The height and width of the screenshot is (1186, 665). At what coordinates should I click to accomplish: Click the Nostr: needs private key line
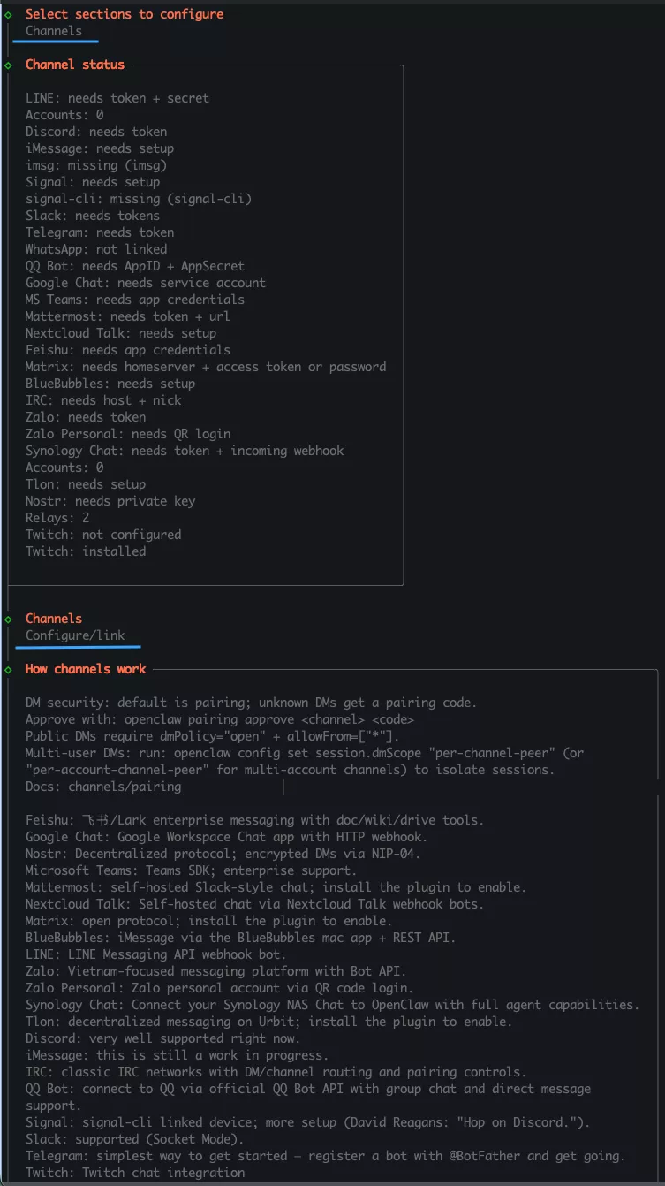[110, 501]
